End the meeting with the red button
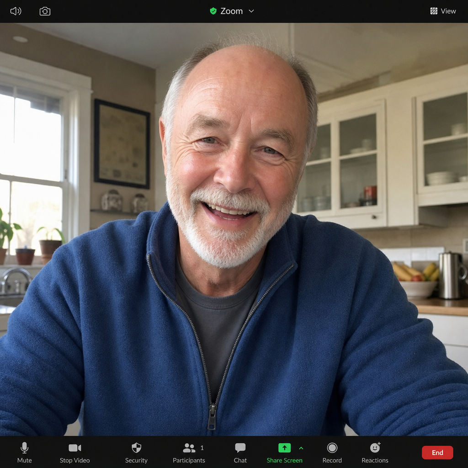This screenshot has width=468, height=468. tap(437, 452)
